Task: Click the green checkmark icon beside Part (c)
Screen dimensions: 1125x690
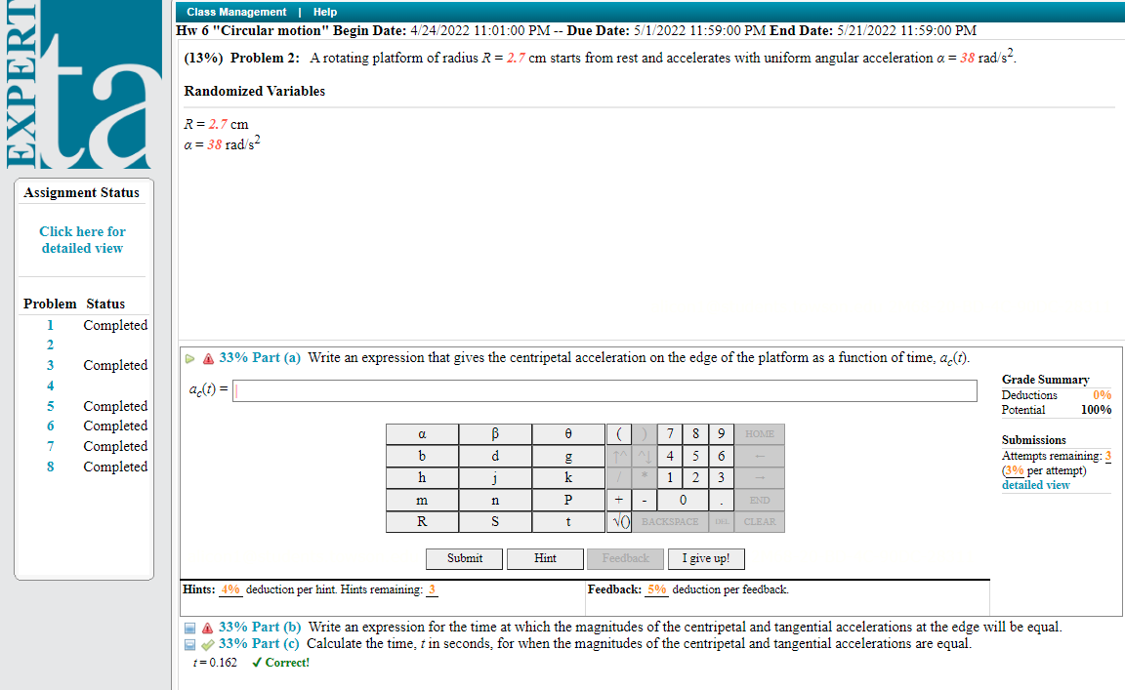Action: [206, 644]
